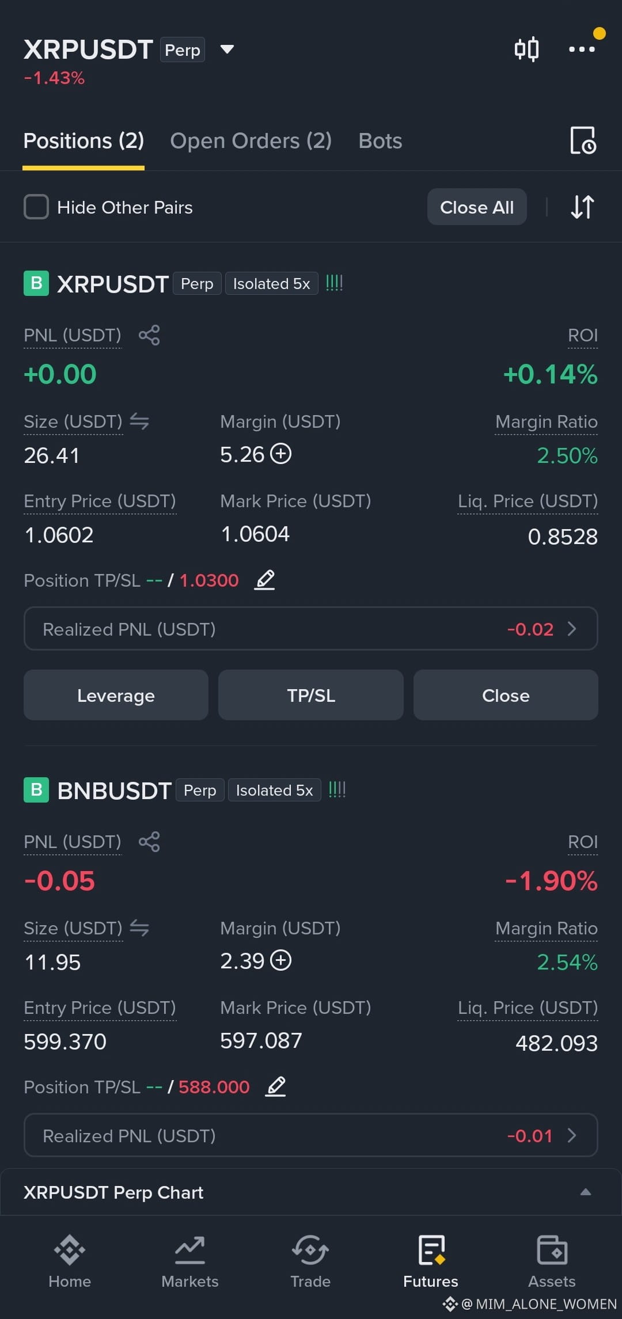Add margin to BNBUSDT position
This screenshot has height=1319, width=622.
[x=281, y=960]
